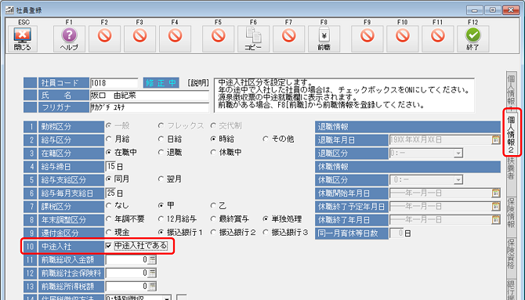The image size is (525, 300).
Task: Open calculator icon beside 前職総収入金額
Action: [152, 260]
